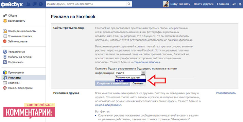
Task: Click the Общие gears icon
Action: (5, 16)
